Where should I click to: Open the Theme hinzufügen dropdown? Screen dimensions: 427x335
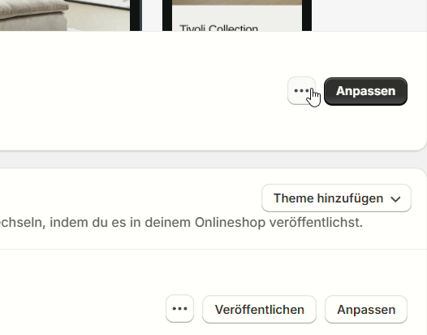click(336, 198)
